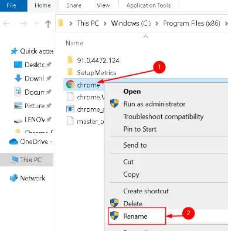Click the Pictures sidebar icon

coord(18,106)
